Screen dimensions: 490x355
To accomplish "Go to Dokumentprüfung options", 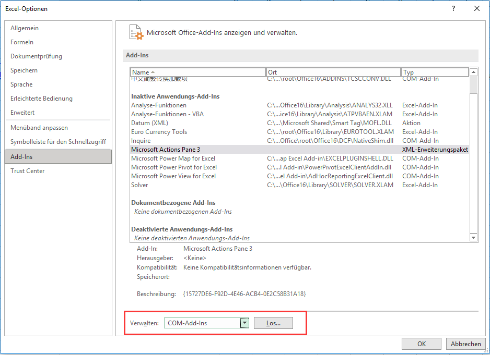I will (x=58, y=56).
